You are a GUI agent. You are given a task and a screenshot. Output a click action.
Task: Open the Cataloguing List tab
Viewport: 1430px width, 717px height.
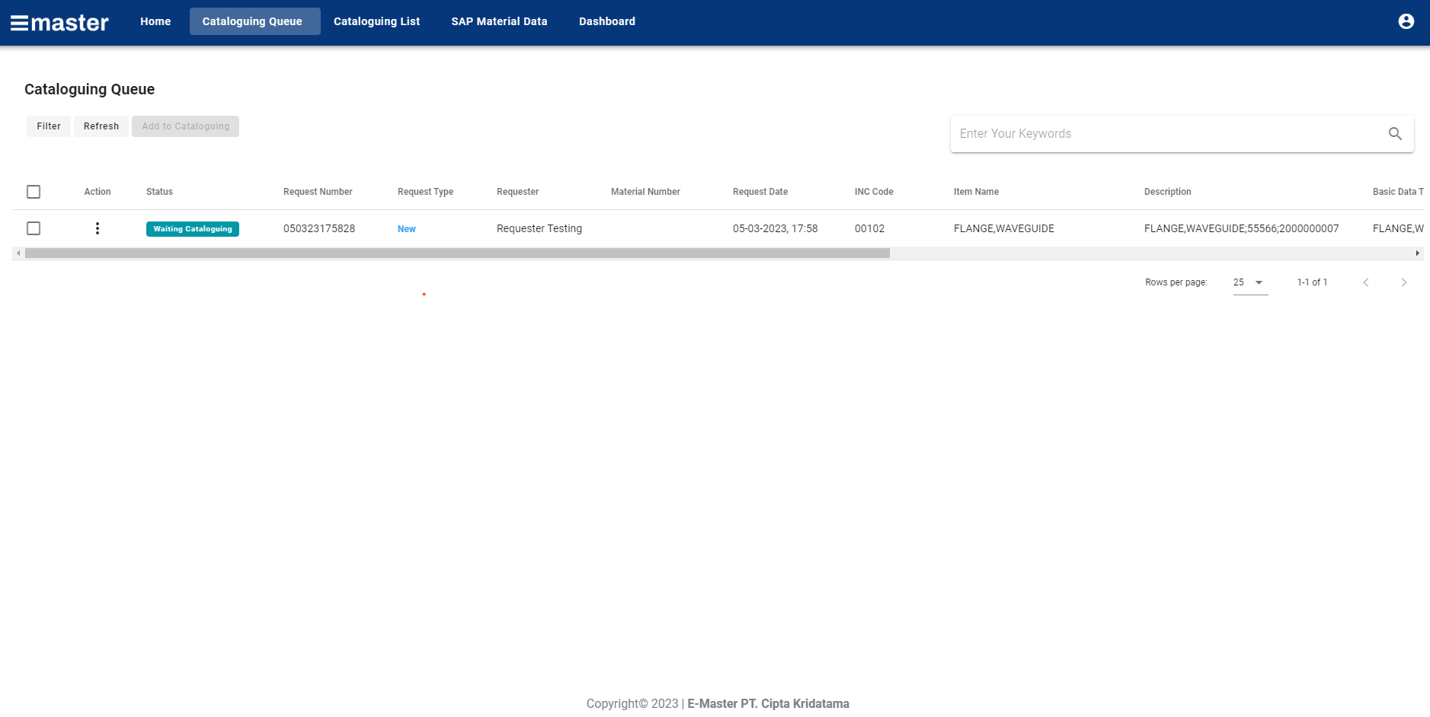376,21
